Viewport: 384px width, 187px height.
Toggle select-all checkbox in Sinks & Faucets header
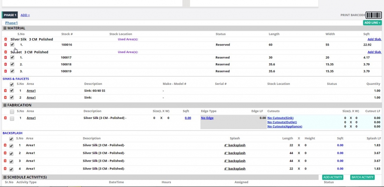click(x=12, y=85)
